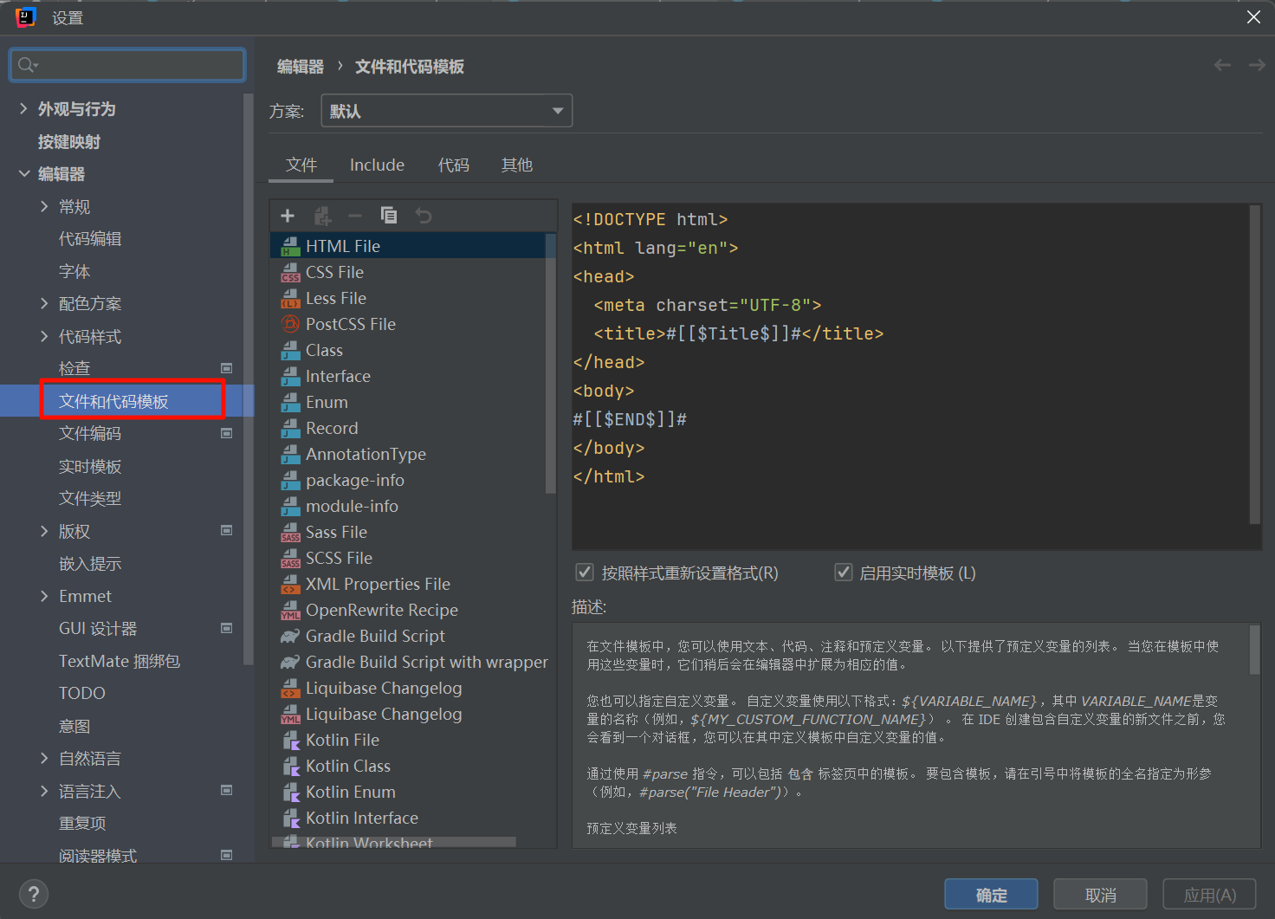
Task: Click the Reset to Default undo icon
Action: coord(424,216)
